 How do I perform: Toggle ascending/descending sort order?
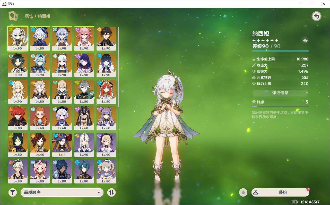[x=111, y=192]
